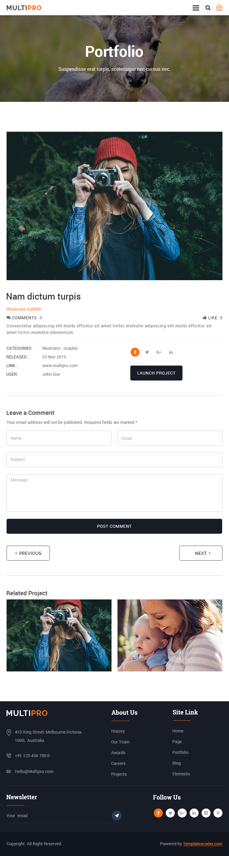
Task: Focus the Message text area
Action: tap(114, 493)
